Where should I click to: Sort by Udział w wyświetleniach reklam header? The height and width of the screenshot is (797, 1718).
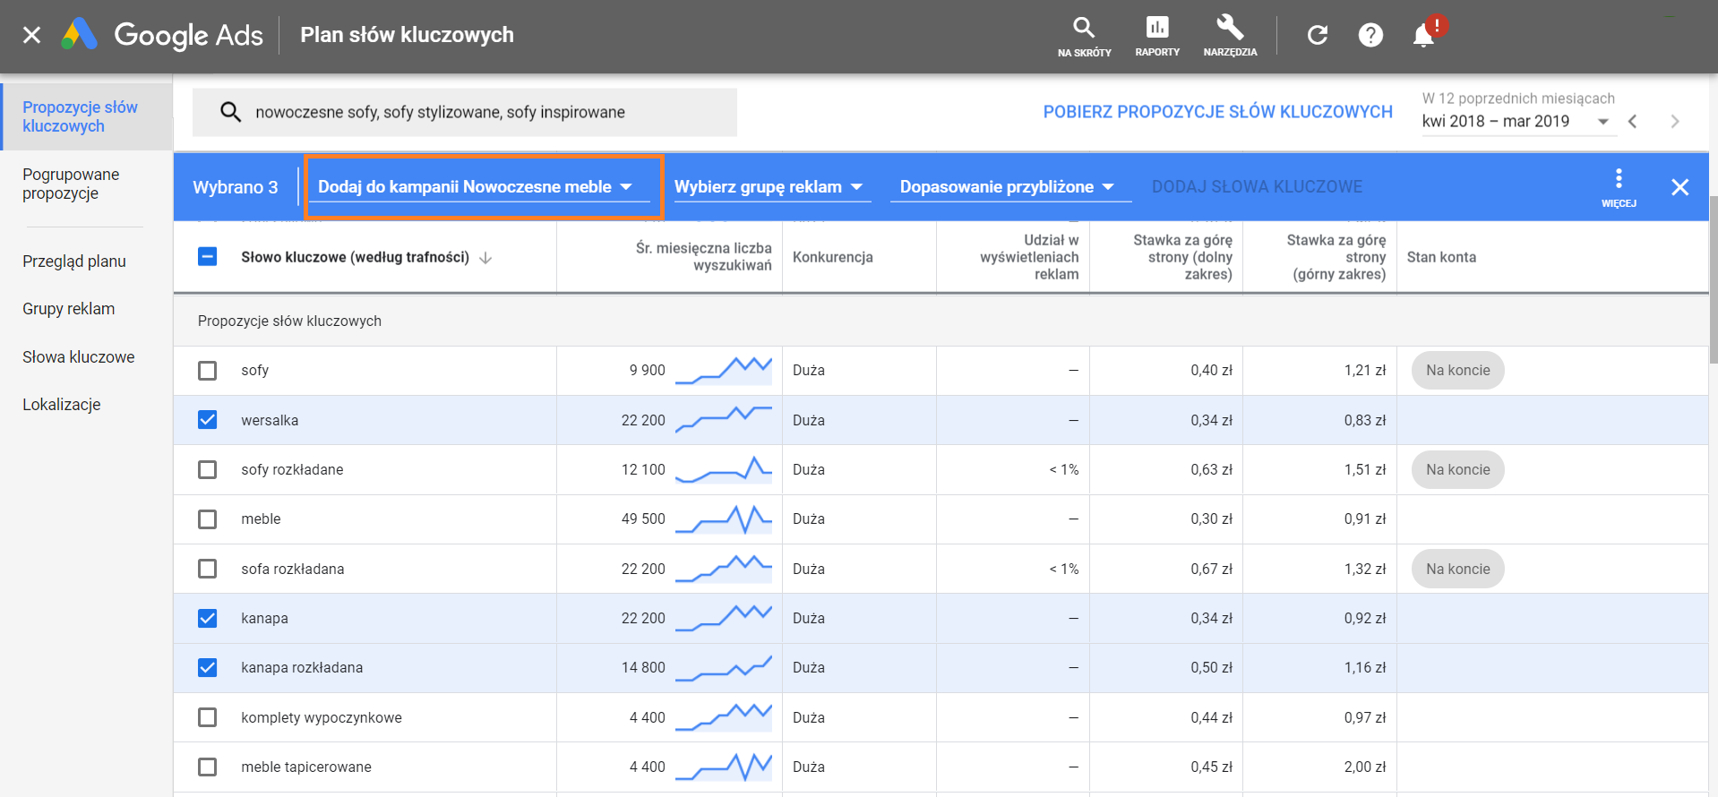(x=1029, y=257)
